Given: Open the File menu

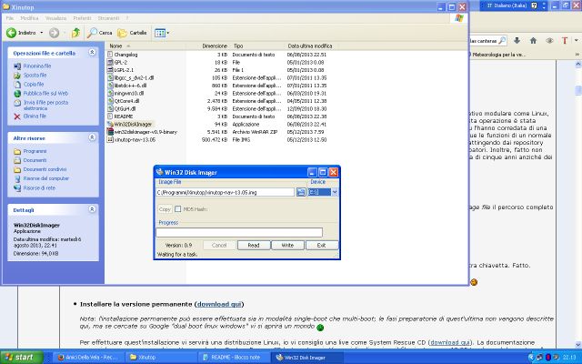Looking at the screenshot, I should click(10, 18).
